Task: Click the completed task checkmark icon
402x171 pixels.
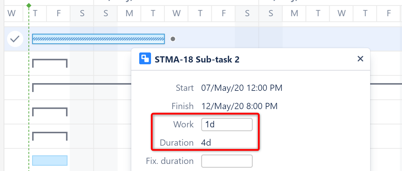Action: pos(15,39)
